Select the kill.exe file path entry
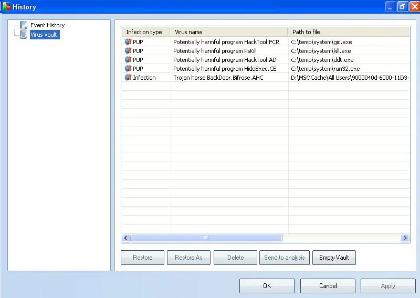 coord(321,51)
